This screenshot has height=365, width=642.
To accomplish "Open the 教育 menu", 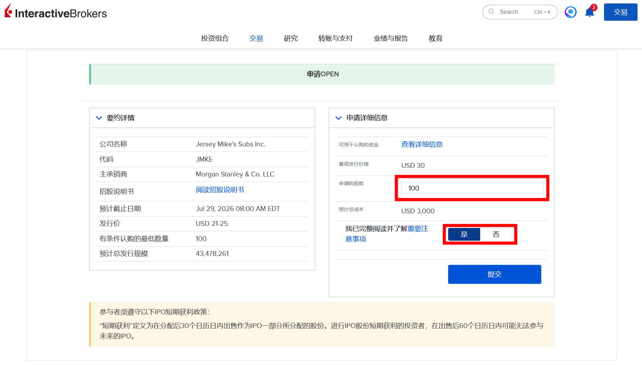I will coord(436,38).
